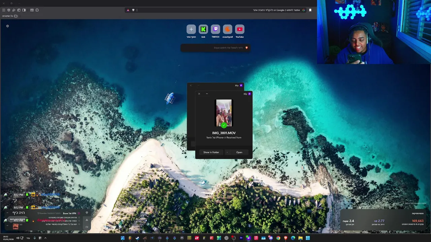Open the 20:52 clock and date
The width and height of the screenshot is (431, 242).
(8, 238)
